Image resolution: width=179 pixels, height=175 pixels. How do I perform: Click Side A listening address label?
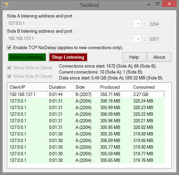40,16
